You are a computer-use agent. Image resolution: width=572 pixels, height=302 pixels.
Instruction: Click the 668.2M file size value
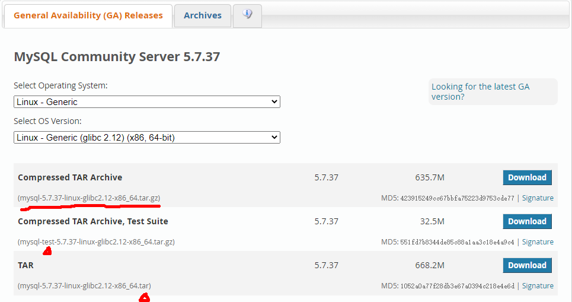tap(430, 265)
